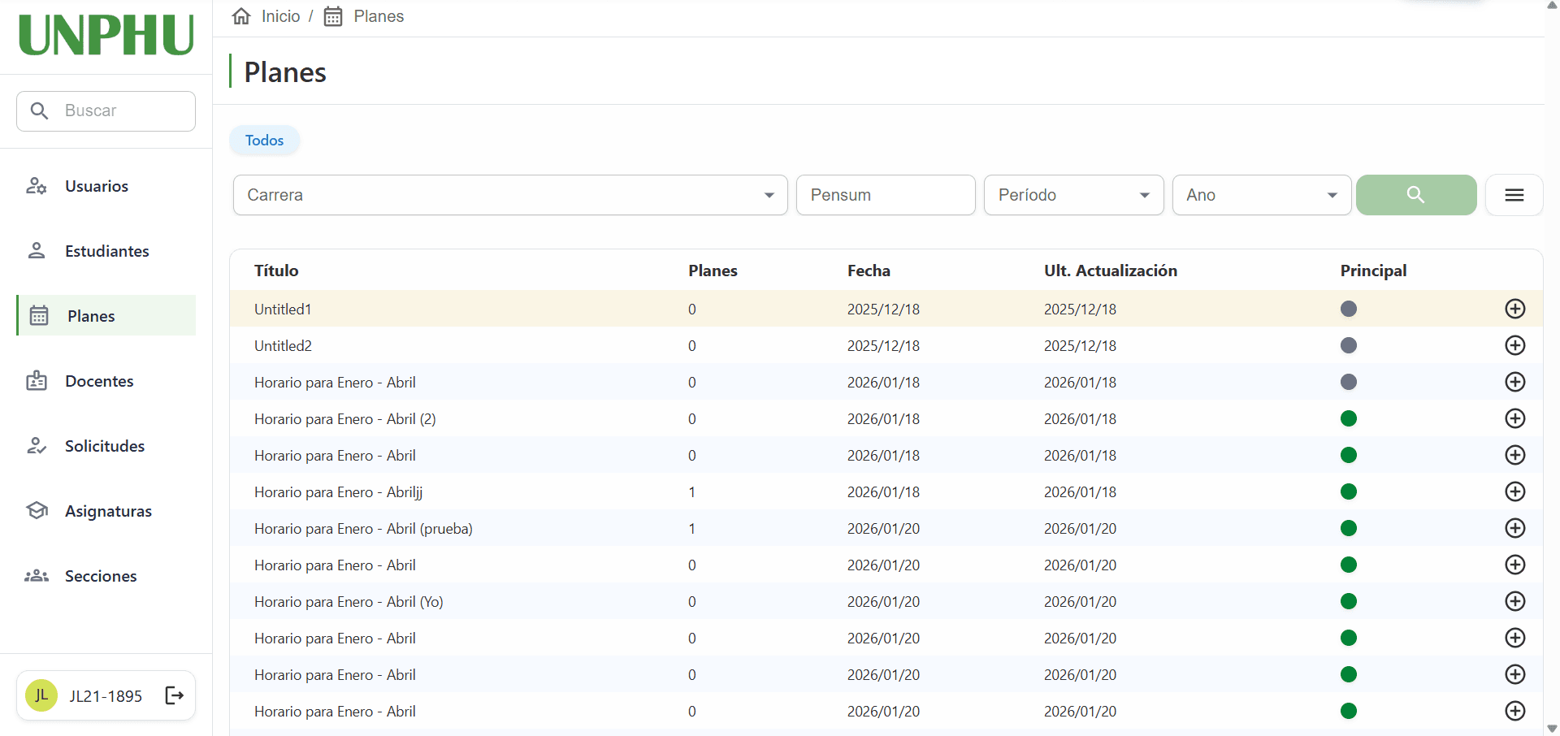
Task: Click the home icon in breadcrumb
Action: click(x=241, y=16)
